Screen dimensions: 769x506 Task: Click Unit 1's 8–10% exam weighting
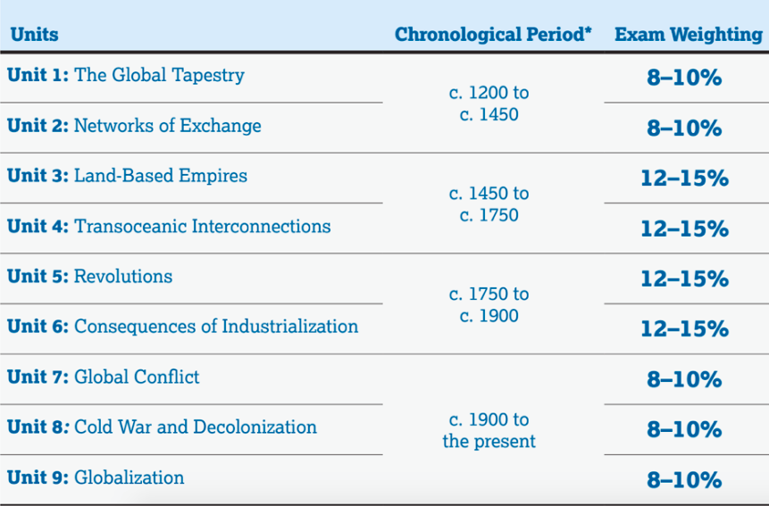point(684,78)
